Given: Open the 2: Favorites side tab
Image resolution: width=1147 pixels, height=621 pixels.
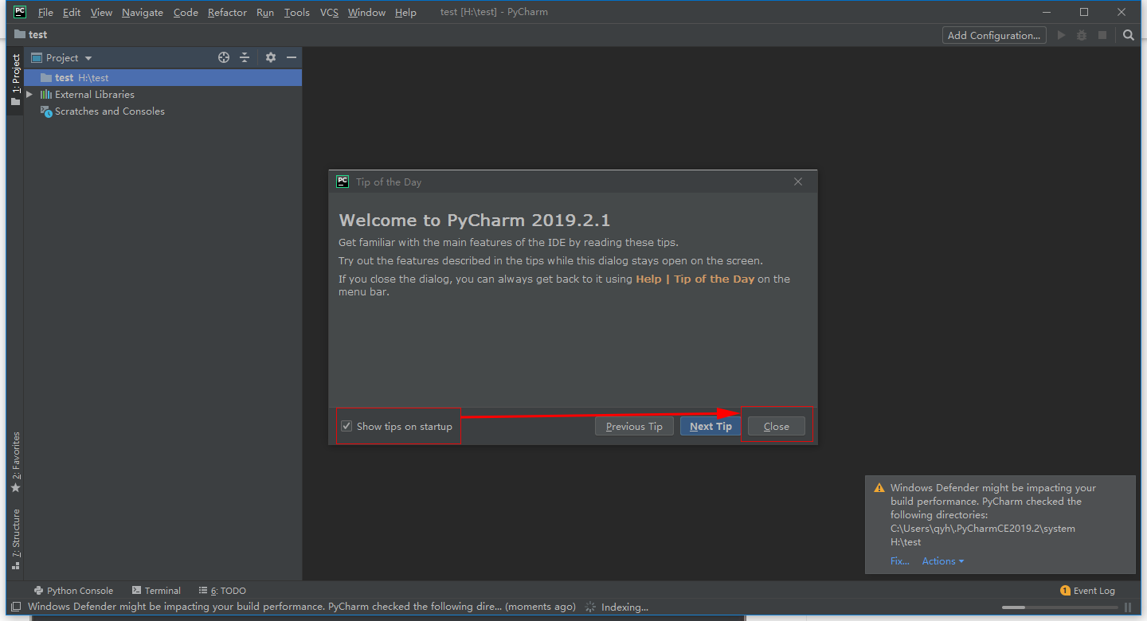Looking at the screenshot, I should pyautogui.click(x=15, y=463).
